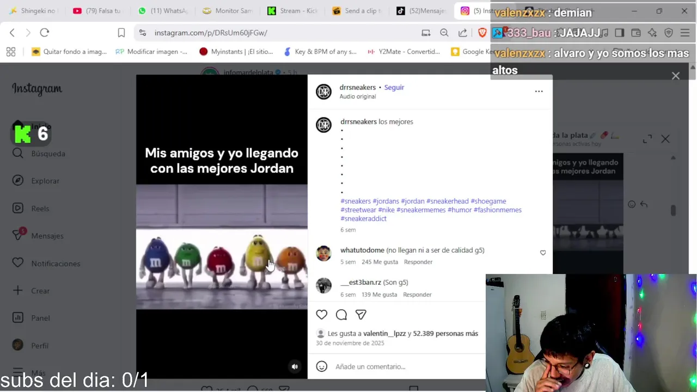Image resolution: width=697 pixels, height=392 pixels.
Task: Click the comment bubble icon under the post
Action: pyautogui.click(x=341, y=315)
